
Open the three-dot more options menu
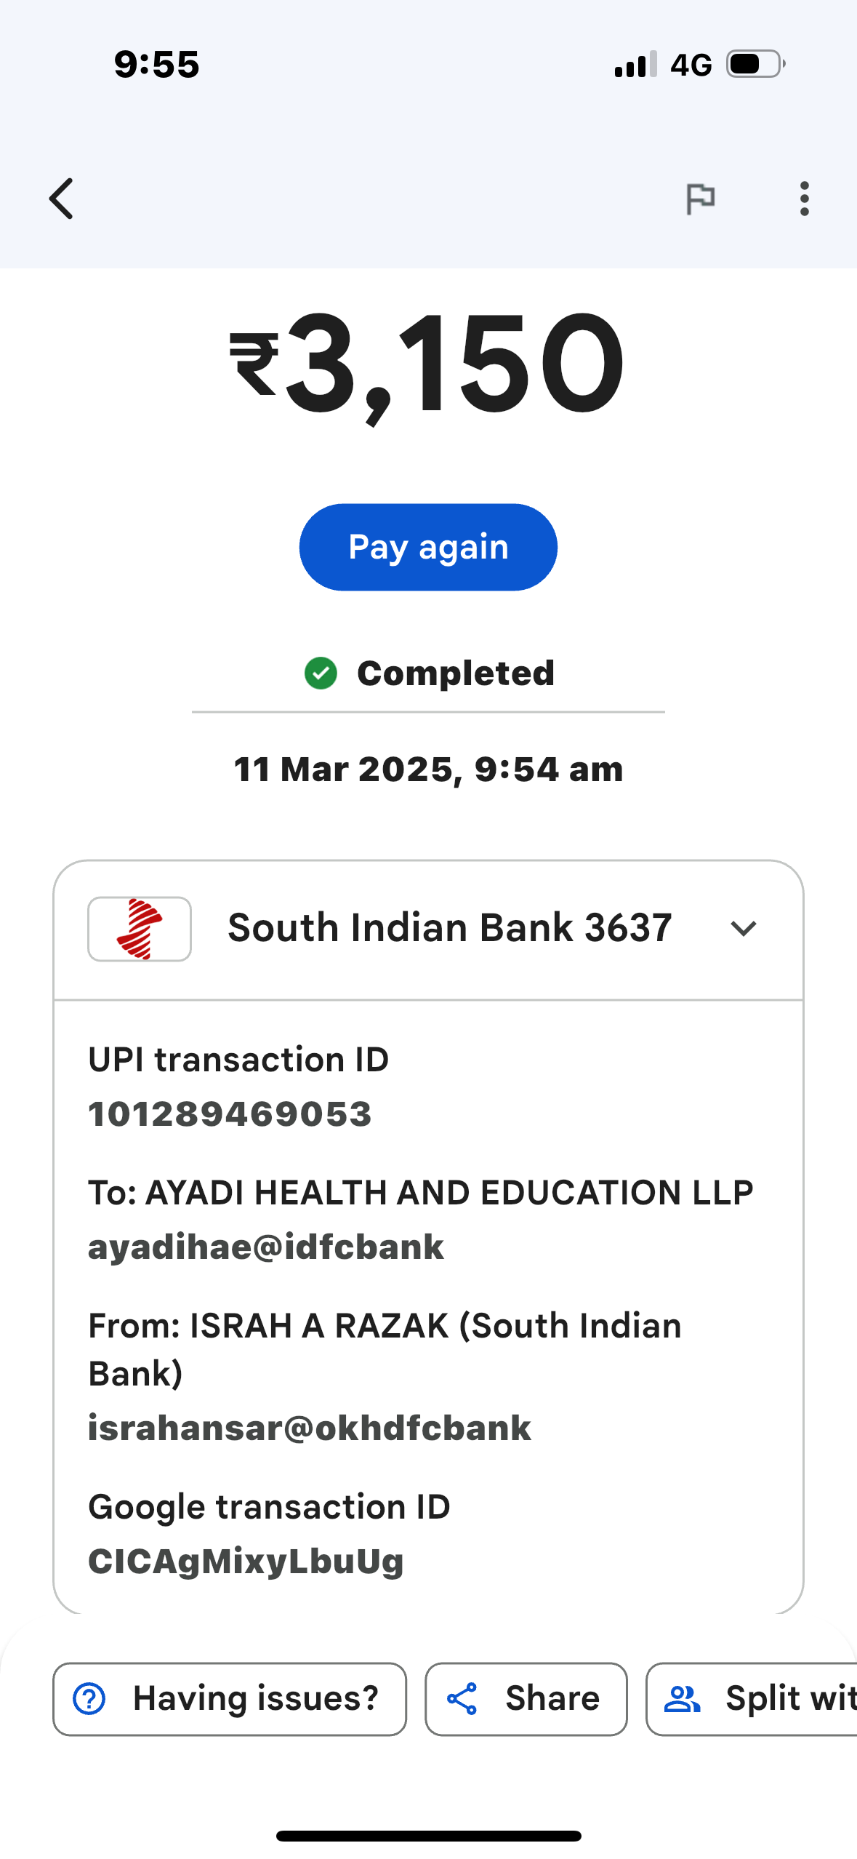804,199
